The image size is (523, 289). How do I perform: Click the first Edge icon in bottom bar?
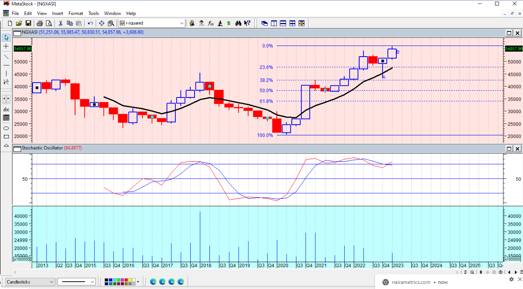(x=153, y=282)
